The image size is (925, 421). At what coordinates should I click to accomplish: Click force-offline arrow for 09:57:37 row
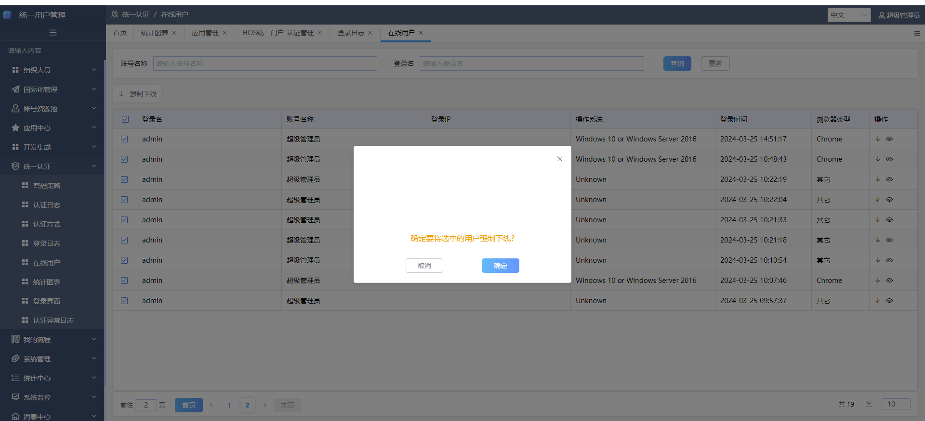[878, 300]
